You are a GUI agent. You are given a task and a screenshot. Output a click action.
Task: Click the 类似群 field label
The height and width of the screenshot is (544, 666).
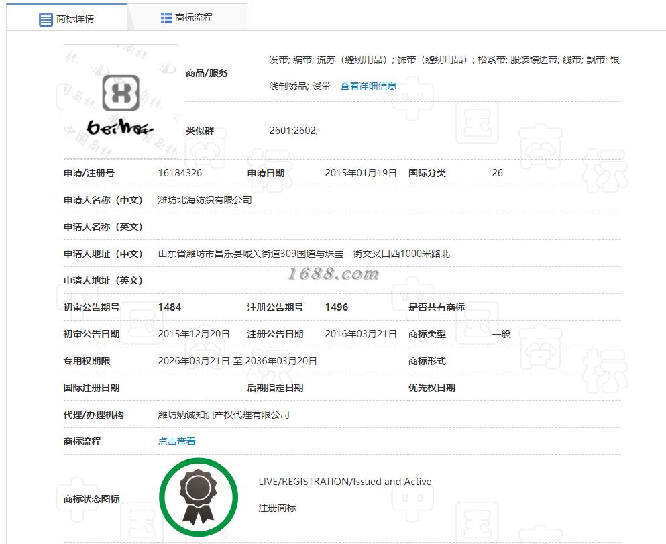click(200, 131)
